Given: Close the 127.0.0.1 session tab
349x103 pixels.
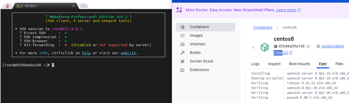Looking at the screenshot, I should pyautogui.click(x=73, y=6).
